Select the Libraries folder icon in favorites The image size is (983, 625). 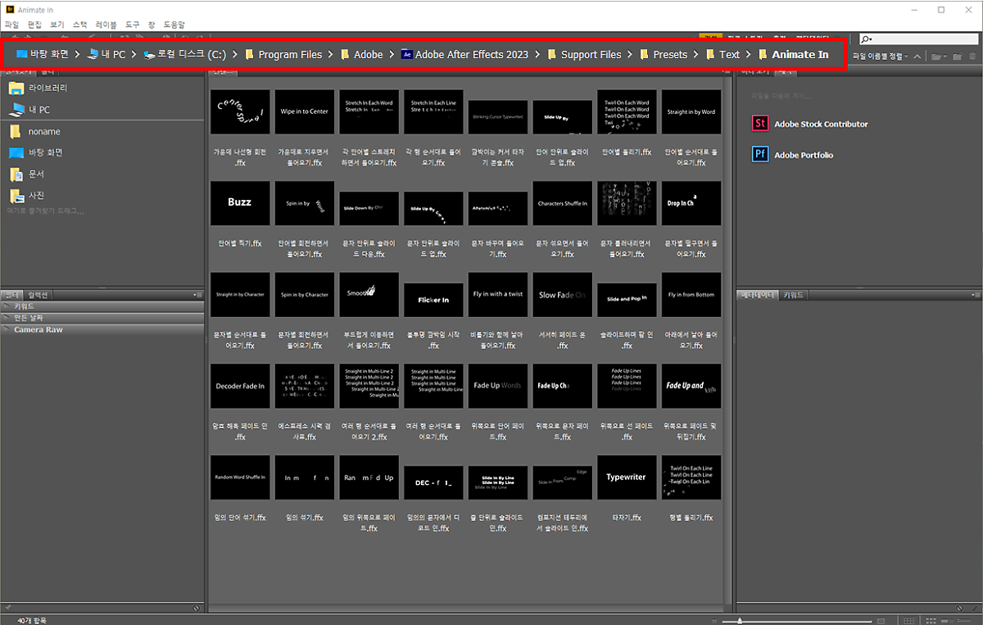(16, 88)
